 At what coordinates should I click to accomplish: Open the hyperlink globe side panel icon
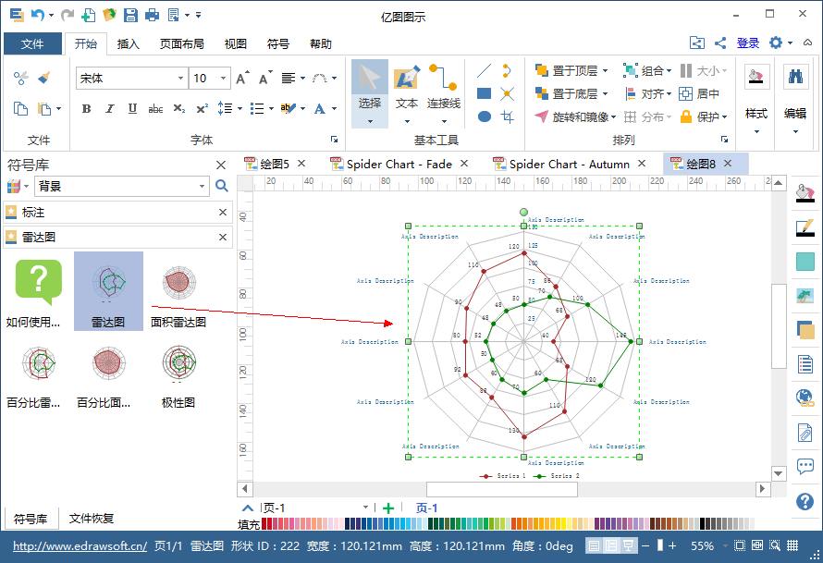(805, 398)
